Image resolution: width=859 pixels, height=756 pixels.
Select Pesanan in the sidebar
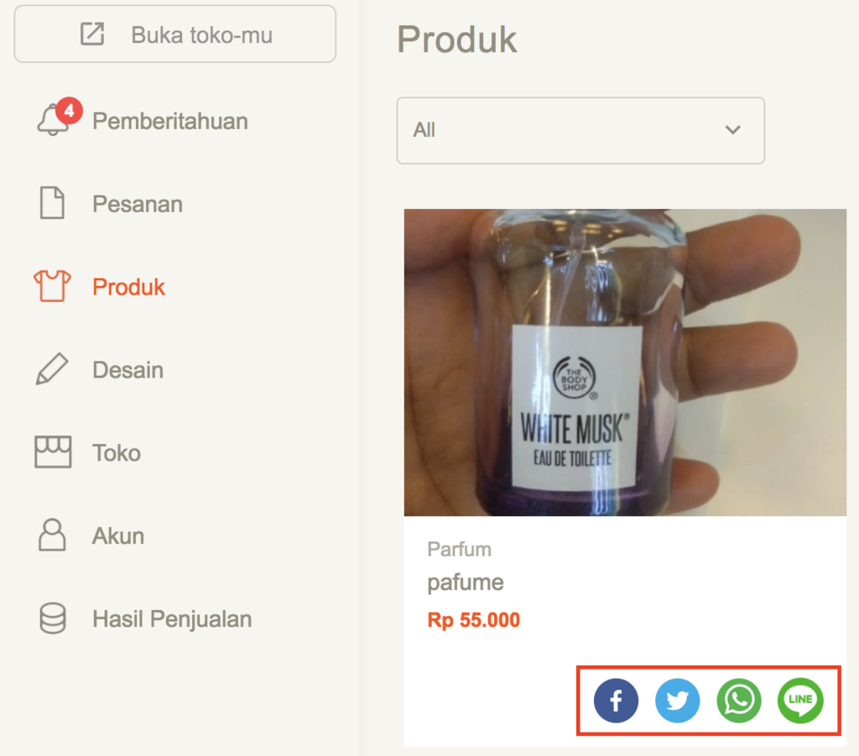coord(138,204)
